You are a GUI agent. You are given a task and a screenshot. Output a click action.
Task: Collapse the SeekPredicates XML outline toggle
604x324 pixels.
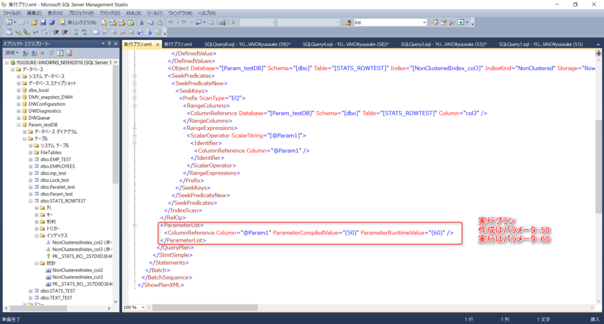pos(134,76)
